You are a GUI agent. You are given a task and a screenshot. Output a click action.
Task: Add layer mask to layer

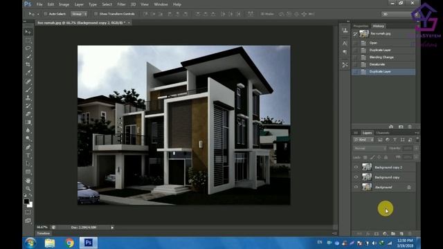tap(377, 234)
